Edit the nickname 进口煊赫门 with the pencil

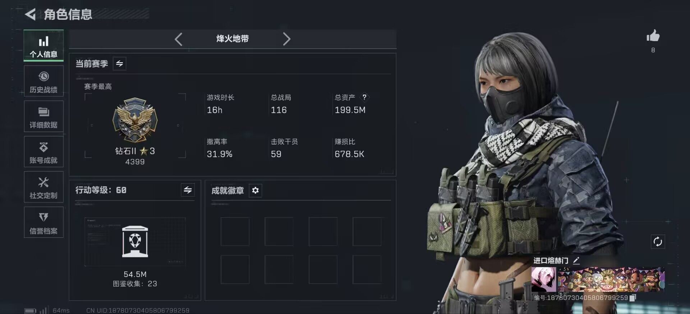576,260
